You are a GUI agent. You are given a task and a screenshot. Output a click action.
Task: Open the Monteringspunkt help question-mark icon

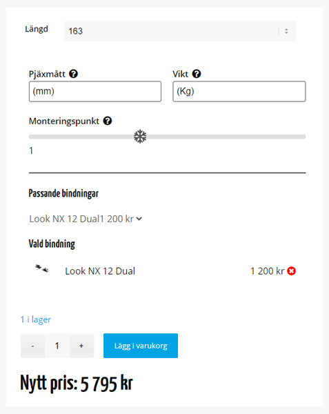click(x=108, y=121)
